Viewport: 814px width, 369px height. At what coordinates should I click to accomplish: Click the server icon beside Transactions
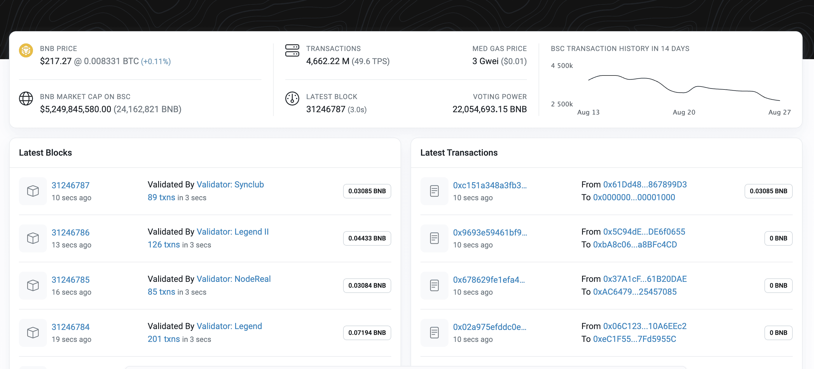(292, 50)
